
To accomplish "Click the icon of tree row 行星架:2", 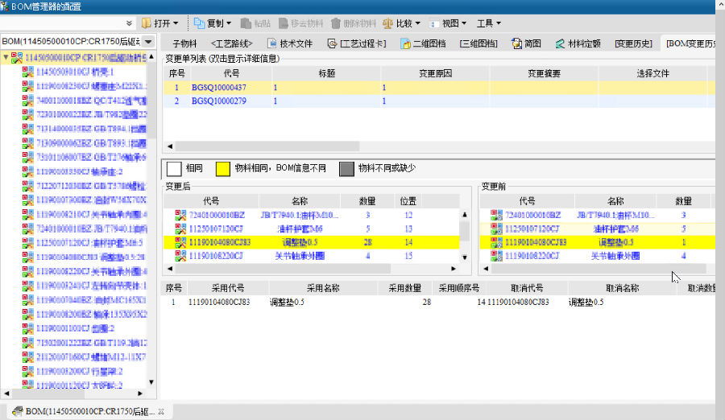I will coord(27,371).
